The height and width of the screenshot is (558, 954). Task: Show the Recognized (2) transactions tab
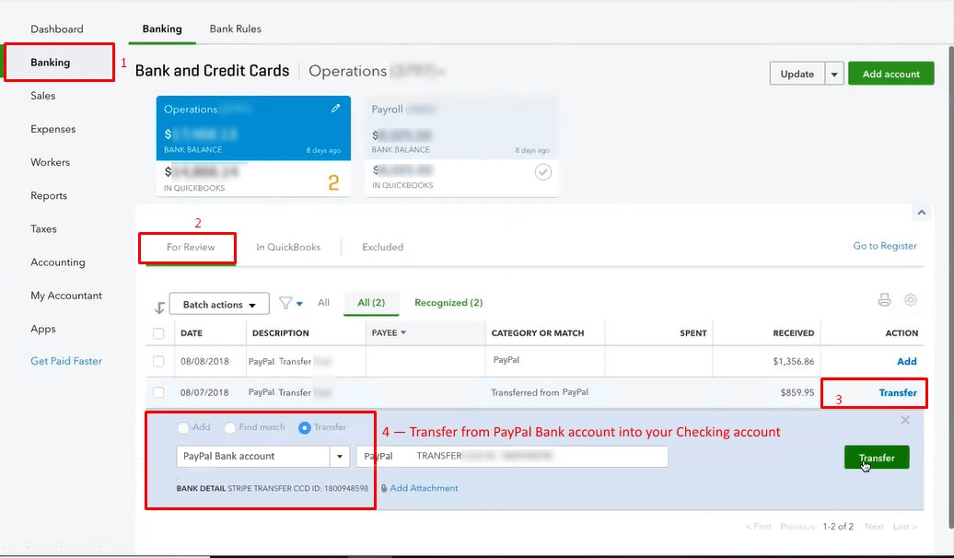coord(448,302)
